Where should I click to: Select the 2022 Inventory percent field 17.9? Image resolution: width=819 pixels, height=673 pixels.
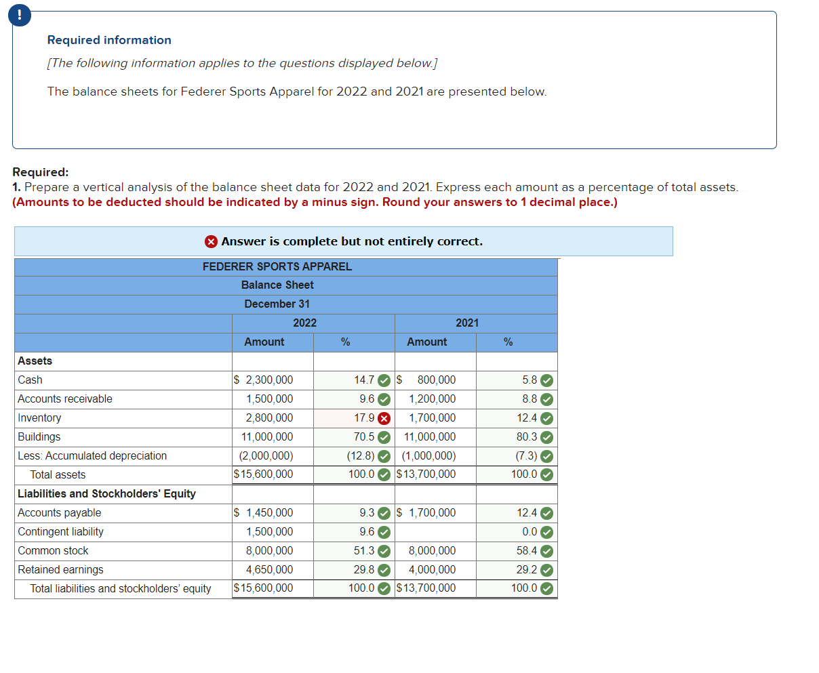point(354,418)
